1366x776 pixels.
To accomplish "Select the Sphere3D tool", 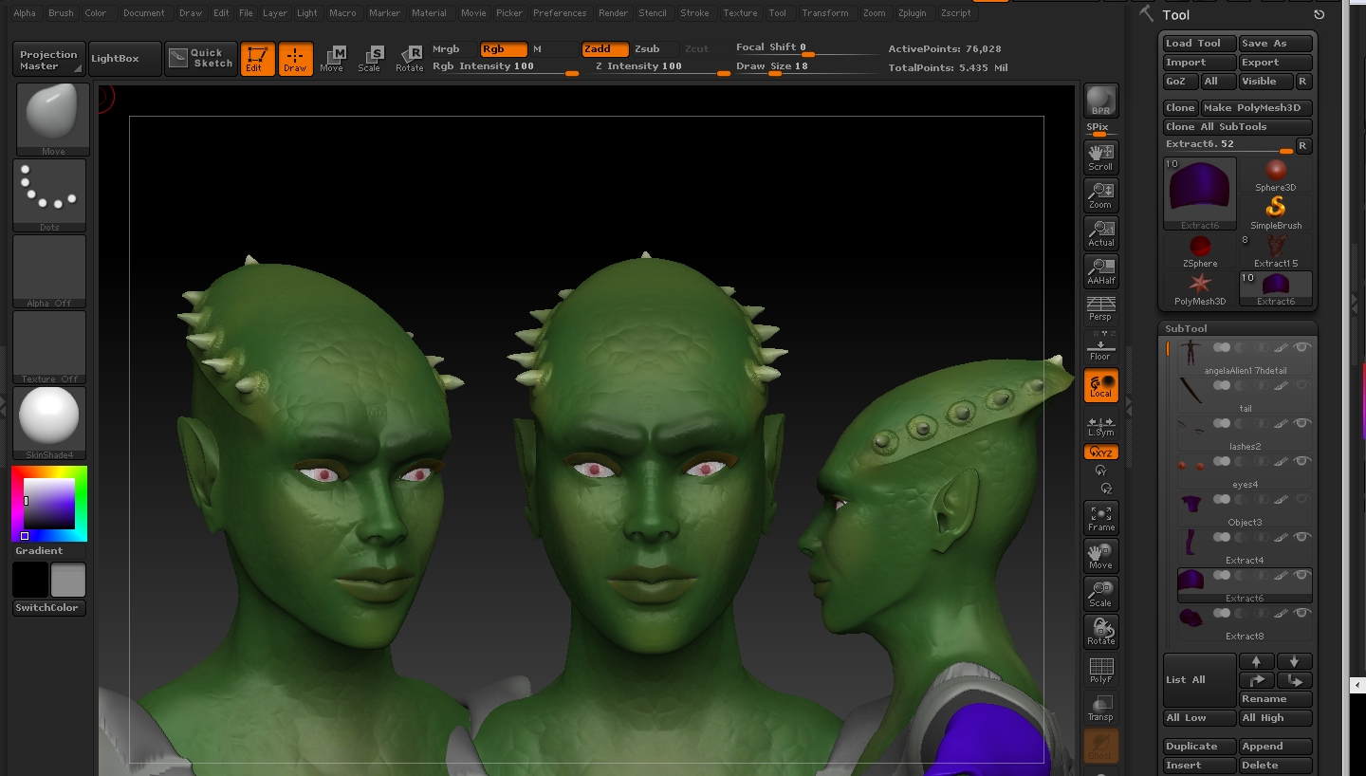I will (1276, 176).
